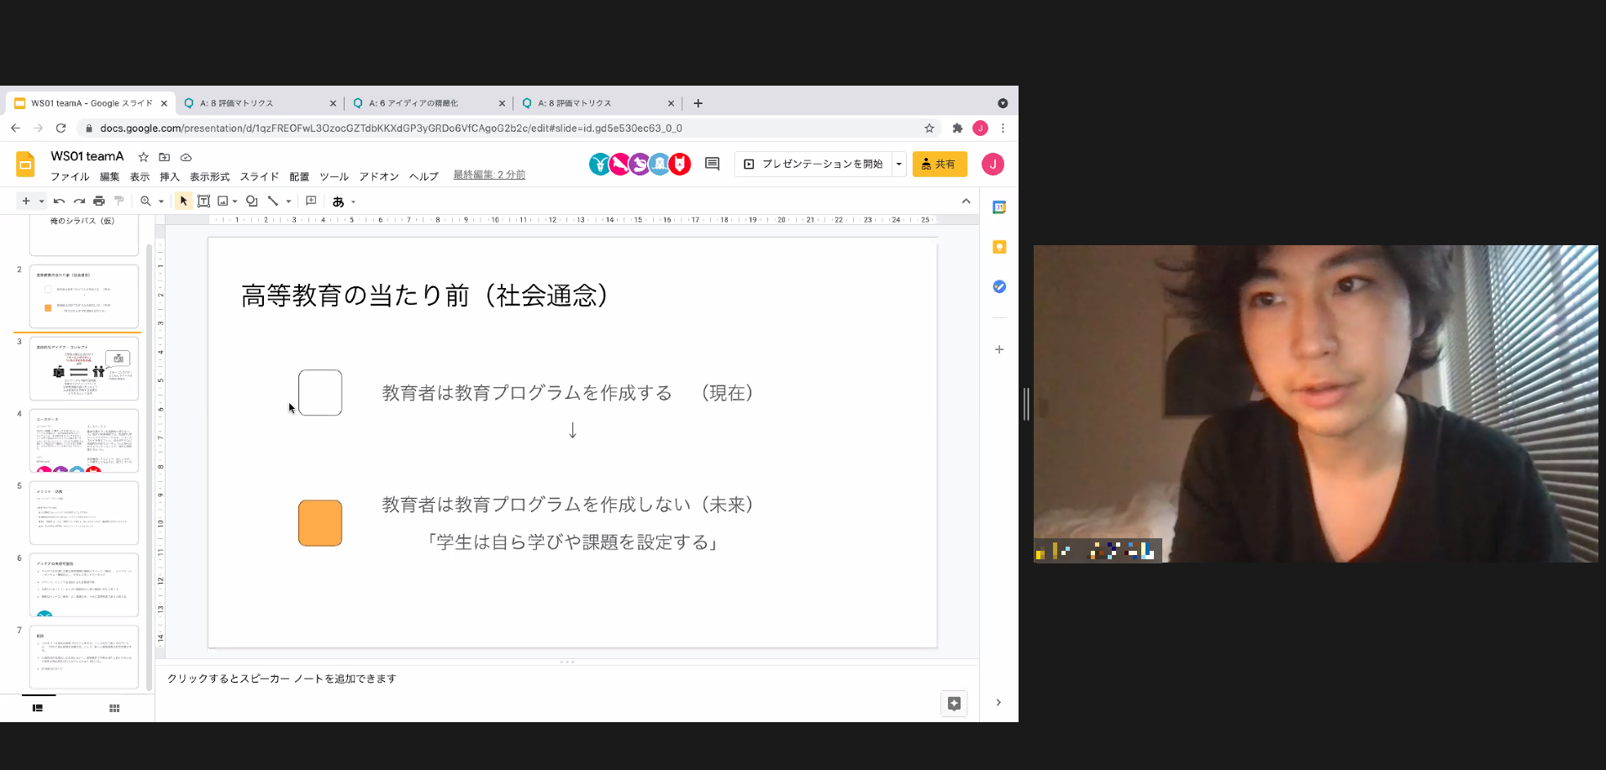This screenshot has height=770, width=1606.
Task: Check the cloud save status icon
Action: click(187, 157)
